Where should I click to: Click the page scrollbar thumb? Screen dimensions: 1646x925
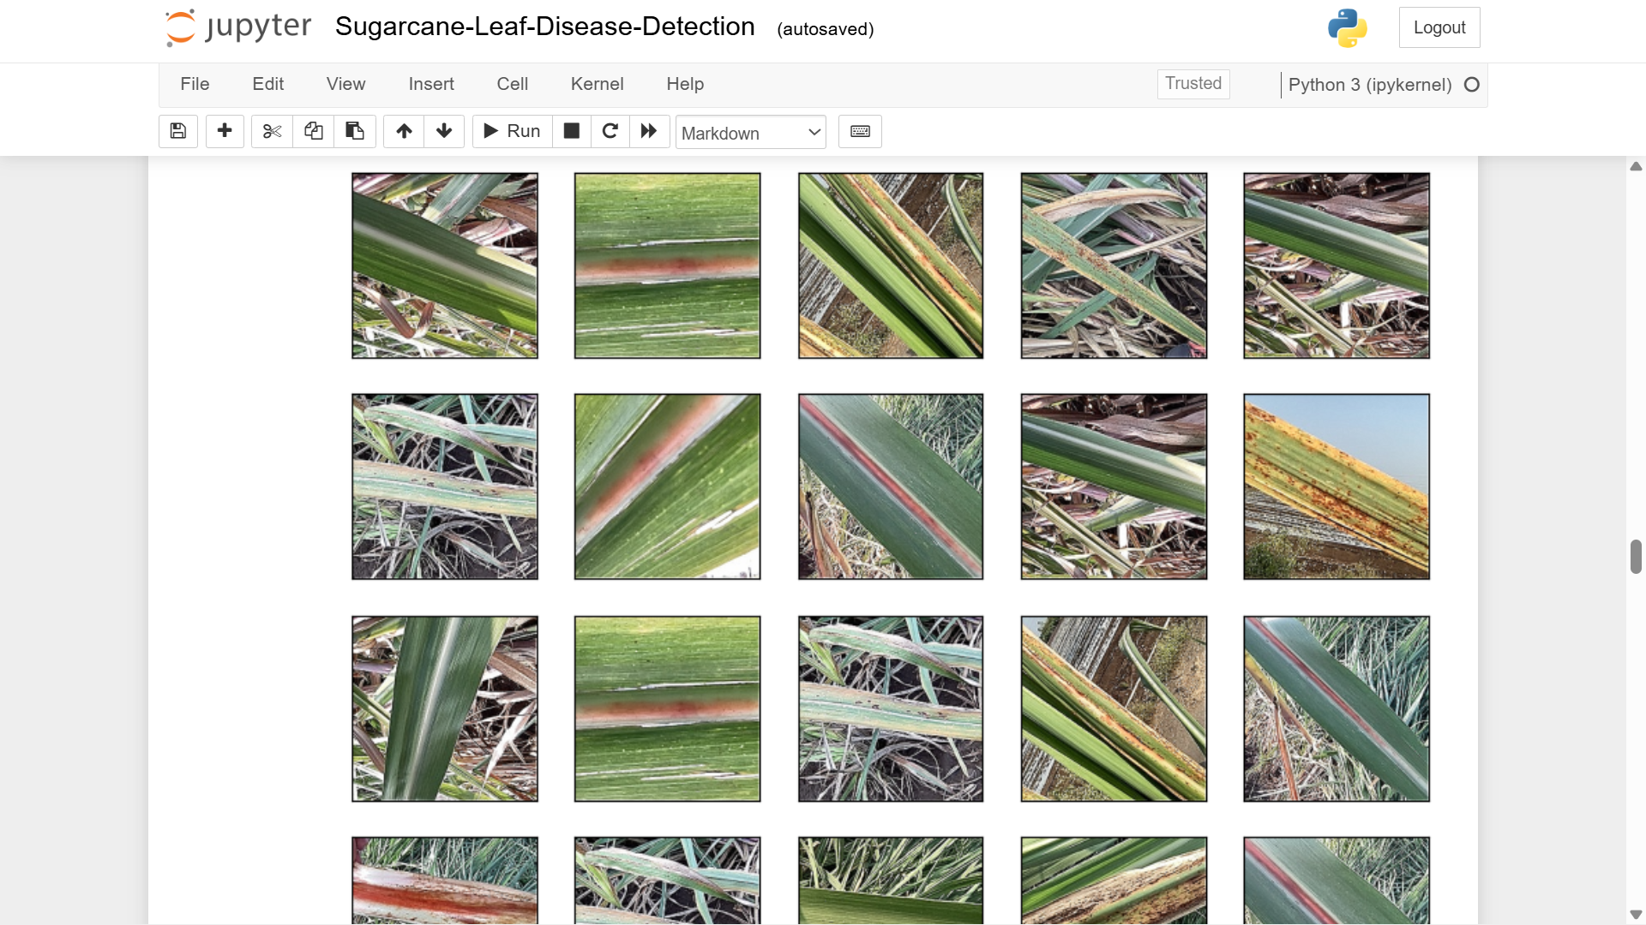[x=1636, y=557]
